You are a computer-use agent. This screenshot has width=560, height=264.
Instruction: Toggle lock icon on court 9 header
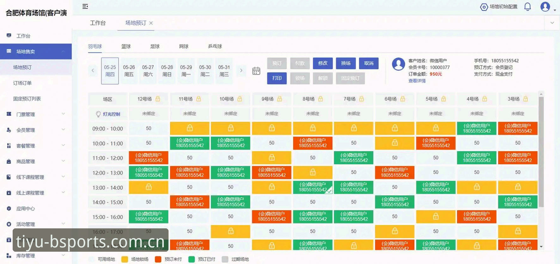[x=280, y=99]
